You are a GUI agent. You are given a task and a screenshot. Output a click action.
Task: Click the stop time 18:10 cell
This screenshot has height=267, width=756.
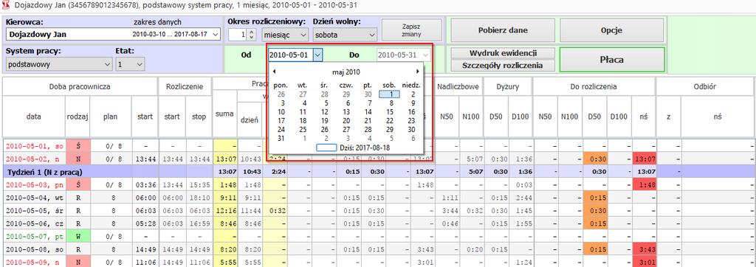tap(199, 198)
